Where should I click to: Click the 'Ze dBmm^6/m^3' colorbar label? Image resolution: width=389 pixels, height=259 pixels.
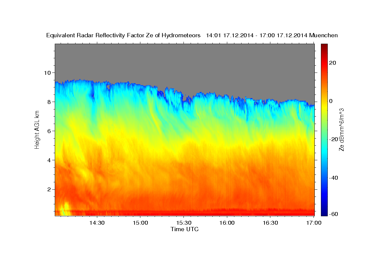(x=341, y=129)
